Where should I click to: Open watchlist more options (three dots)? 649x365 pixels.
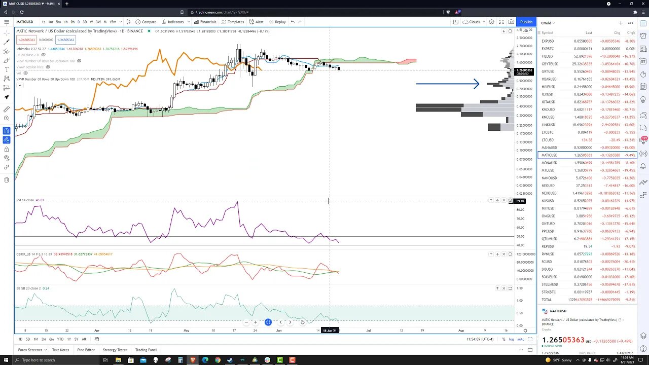point(630,23)
